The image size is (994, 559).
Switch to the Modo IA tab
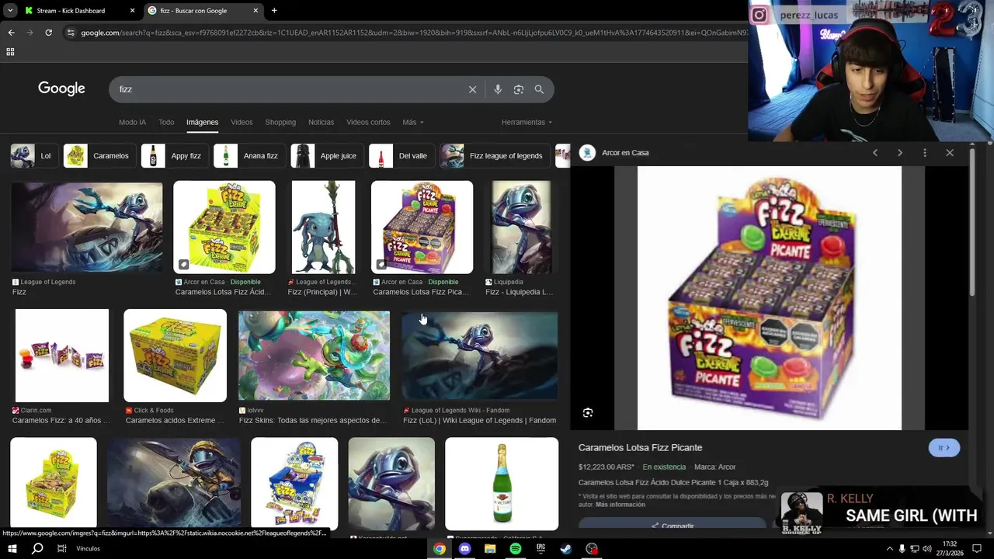pos(132,123)
